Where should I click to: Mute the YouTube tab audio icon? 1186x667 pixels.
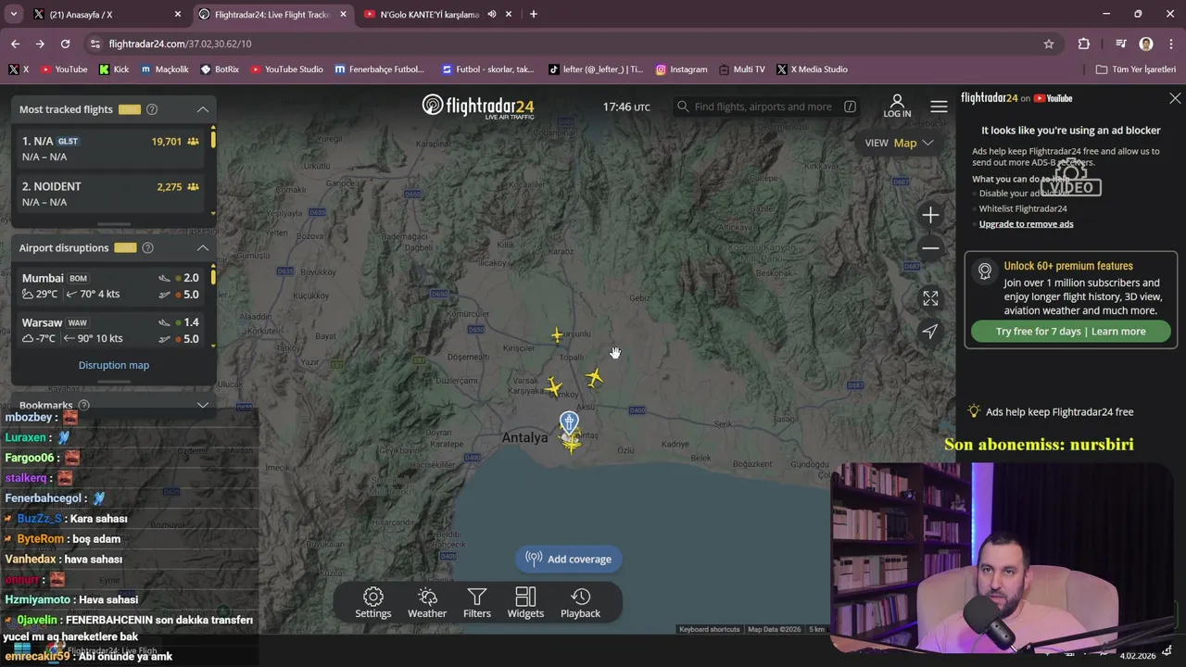point(492,14)
